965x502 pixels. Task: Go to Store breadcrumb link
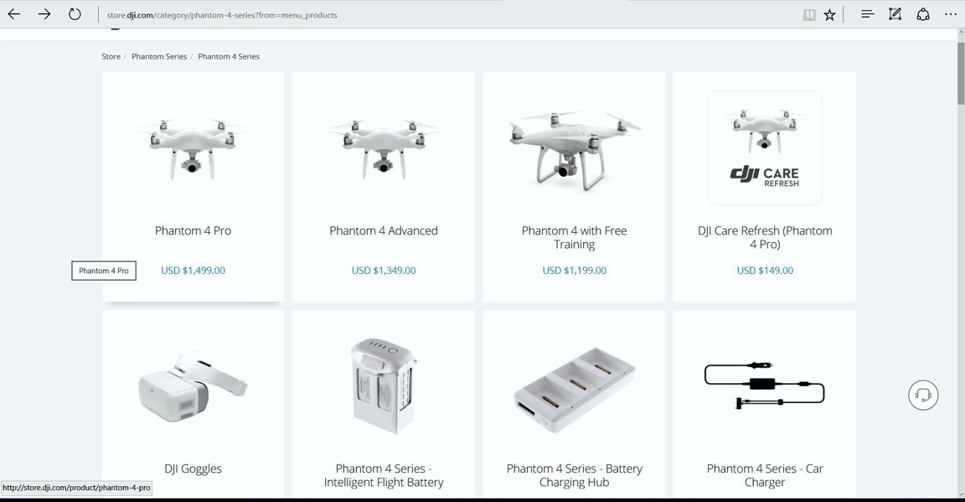click(x=111, y=56)
